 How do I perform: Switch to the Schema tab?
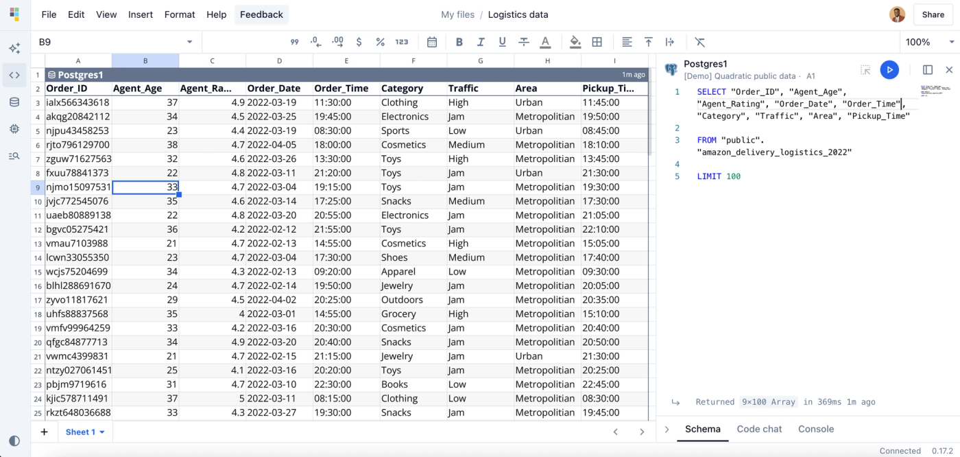pyautogui.click(x=703, y=429)
